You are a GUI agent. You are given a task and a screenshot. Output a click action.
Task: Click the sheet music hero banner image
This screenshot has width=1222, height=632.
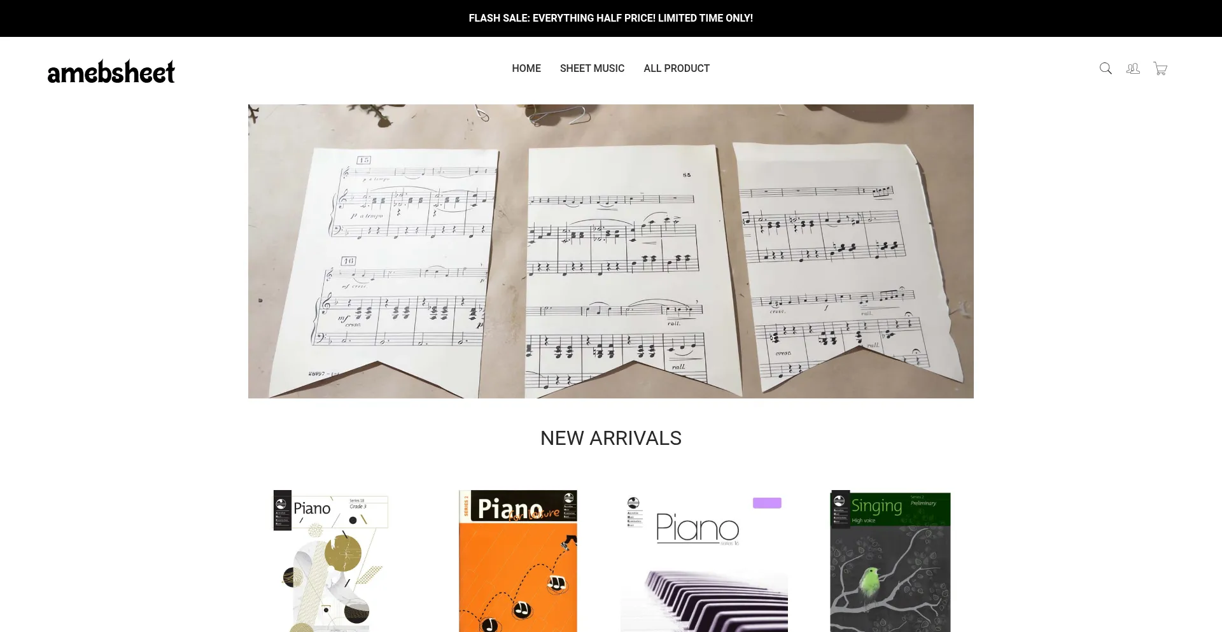(x=611, y=251)
